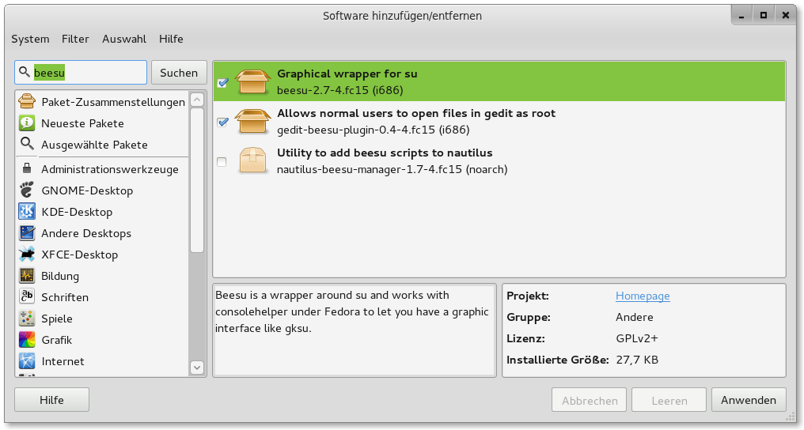
Task: Click the 27,7 KB installed size value
Action: click(637, 360)
